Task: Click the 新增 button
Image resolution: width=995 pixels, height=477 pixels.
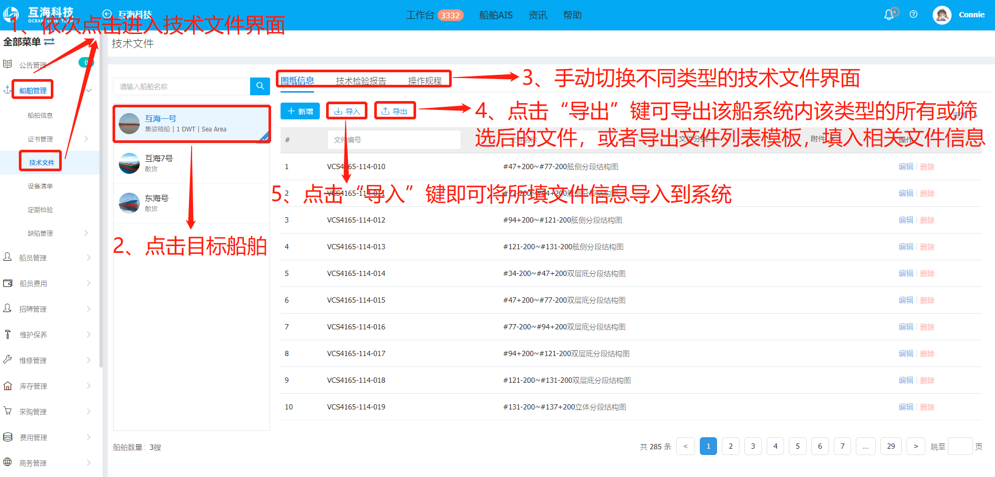Action: (300, 111)
